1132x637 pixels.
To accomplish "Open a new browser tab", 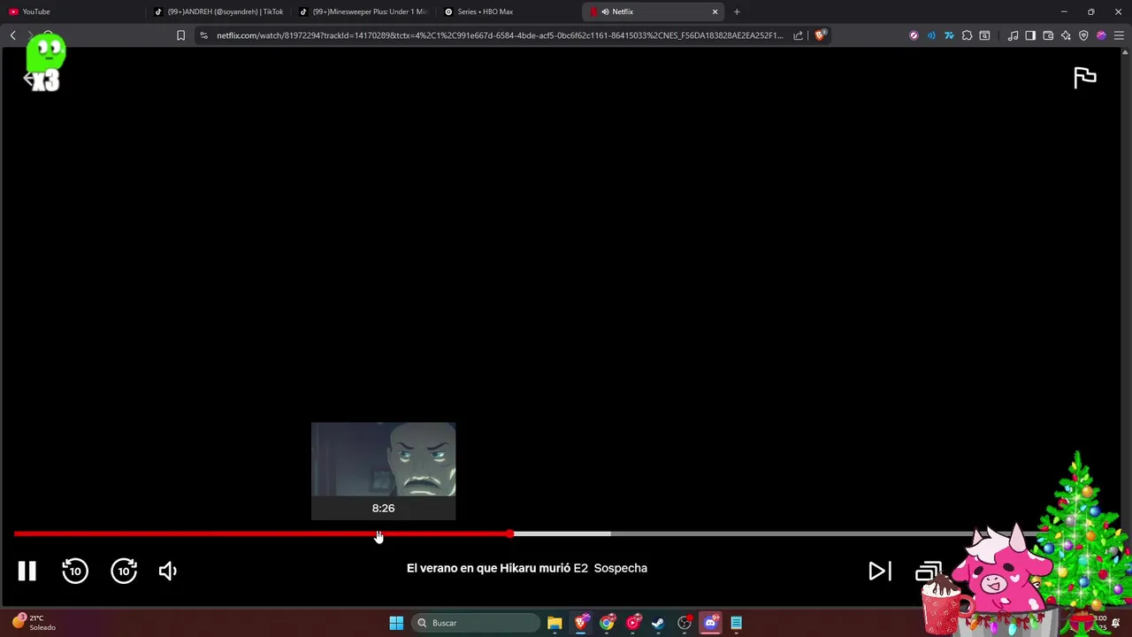I will click(737, 12).
